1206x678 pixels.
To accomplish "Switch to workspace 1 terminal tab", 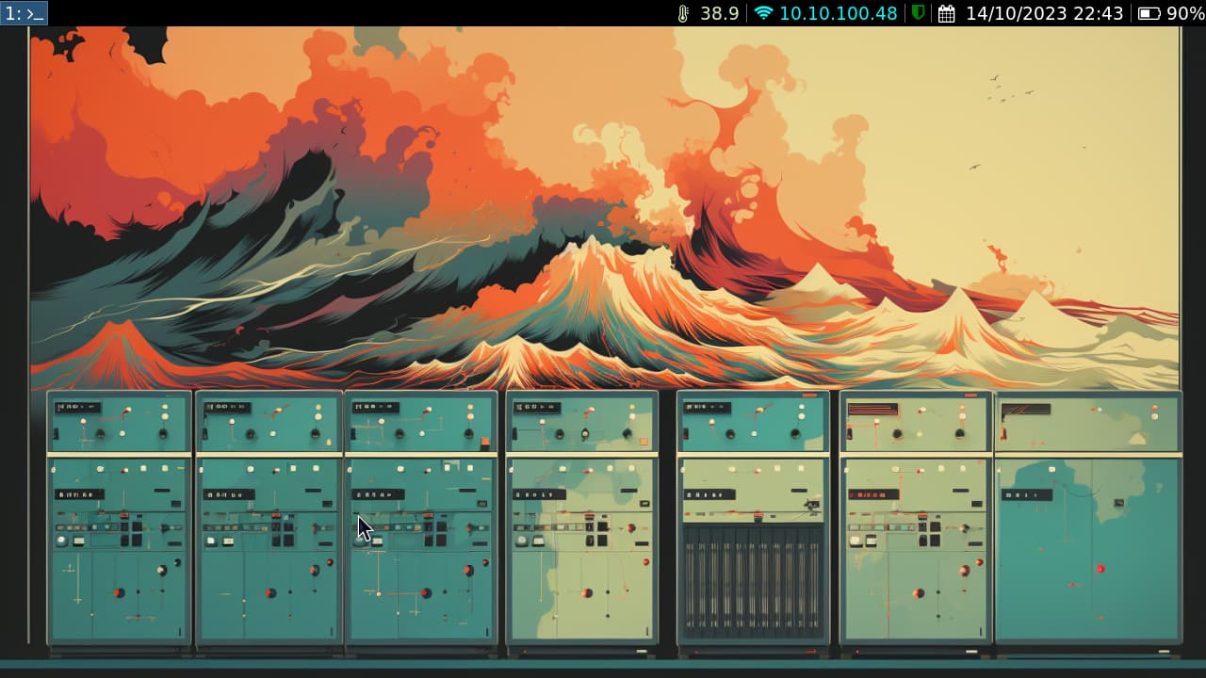I will click(x=24, y=13).
